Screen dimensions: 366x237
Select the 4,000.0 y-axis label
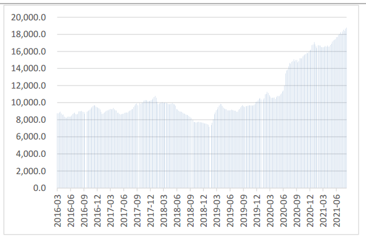pos(31,154)
